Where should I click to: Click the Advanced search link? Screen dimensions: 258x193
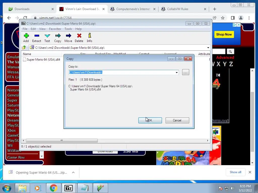(x=225, y=58)
